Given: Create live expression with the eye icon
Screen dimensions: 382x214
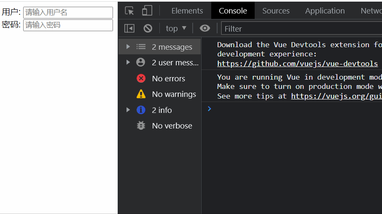Looking at the screenshot, I should click(204, 28).
